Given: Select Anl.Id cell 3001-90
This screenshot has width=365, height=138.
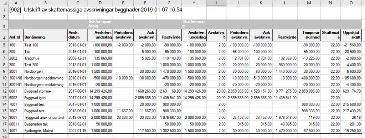Looking at the screenshot, I should 16,78.
